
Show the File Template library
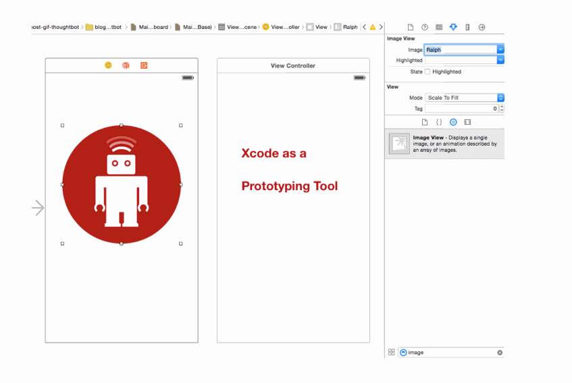pos(425,122)
